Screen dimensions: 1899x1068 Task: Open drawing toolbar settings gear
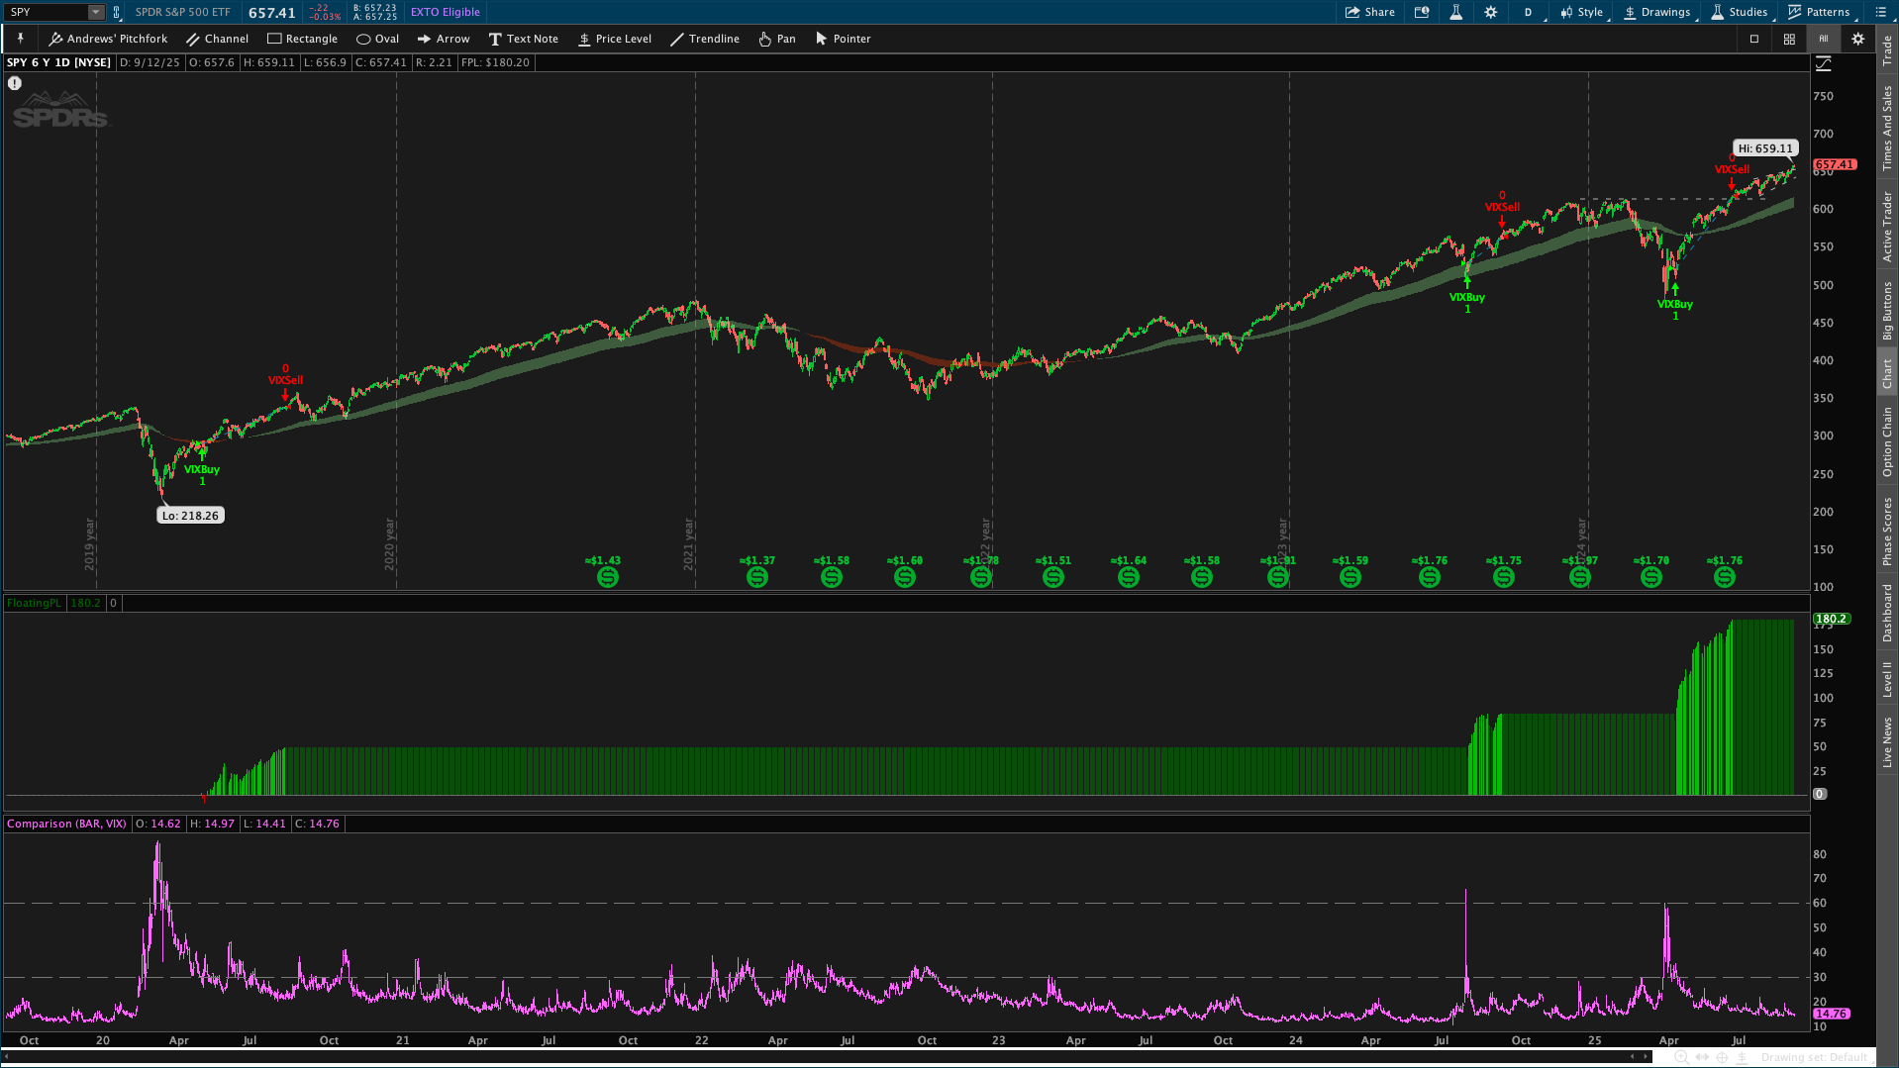(1857, 39)
